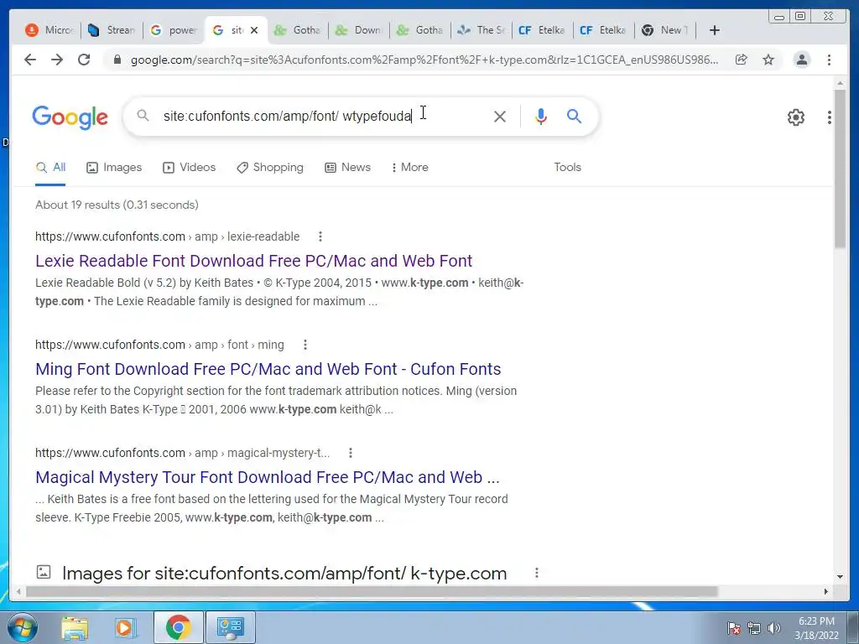Bookmark this page with the star icon
The height and width of the screenshot is (644, 859).
tap(768, 60)
